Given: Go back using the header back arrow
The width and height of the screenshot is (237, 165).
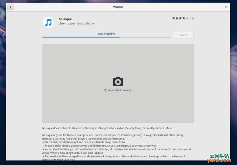Looking at the screenshot, I should point(10,7).
